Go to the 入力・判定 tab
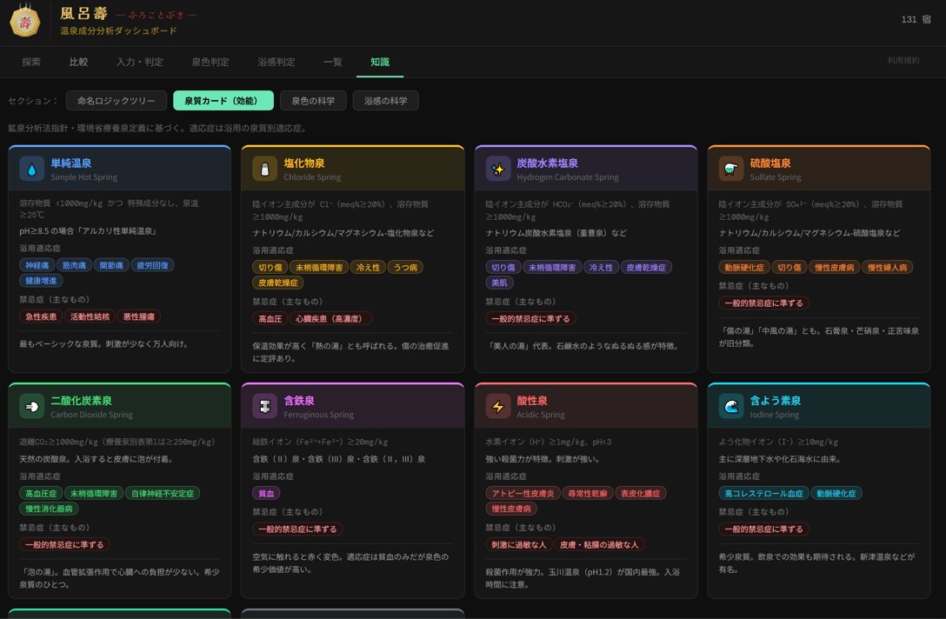This screenshot has height=619, width=946. [x=139, y=62]
